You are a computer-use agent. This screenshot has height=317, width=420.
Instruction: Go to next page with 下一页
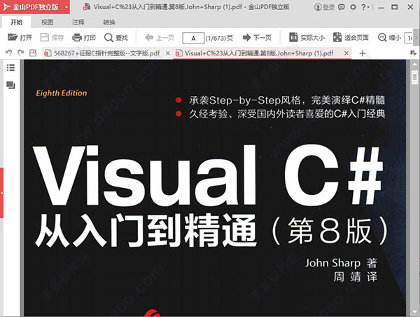pos(257,38)
